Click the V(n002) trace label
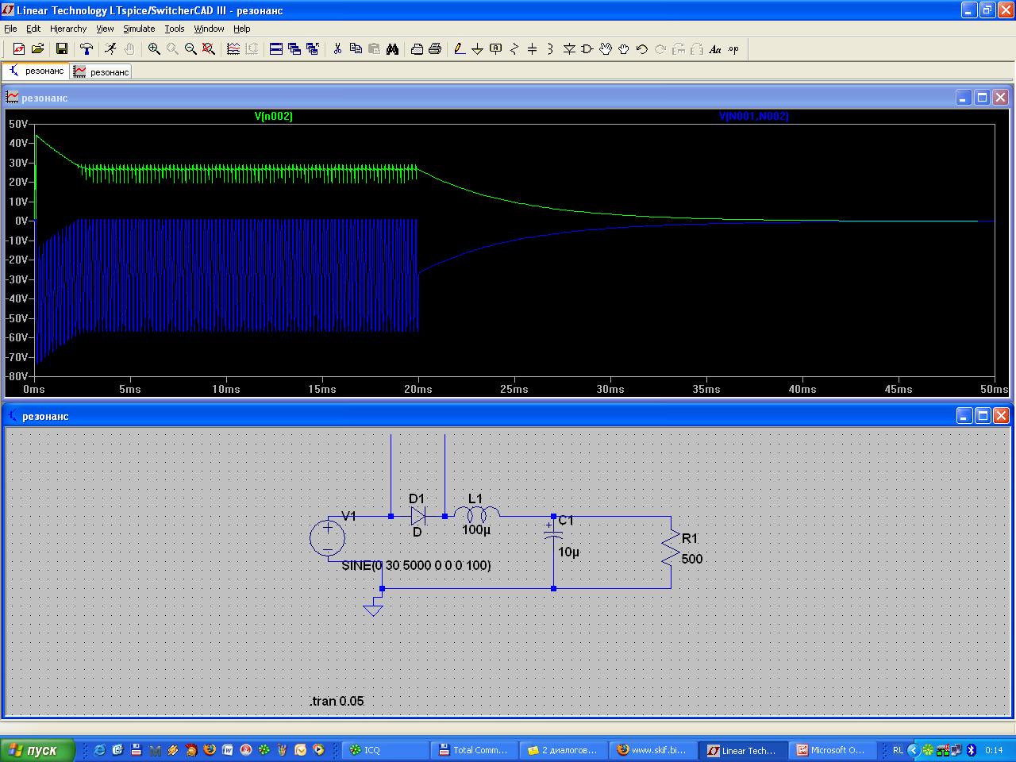 click(x=273, y=117)
